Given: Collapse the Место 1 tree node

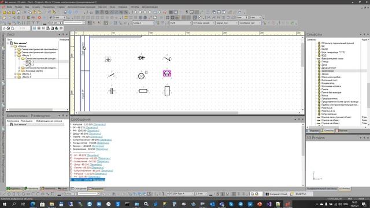Looking at the screenshot, I should click(16, 55).
